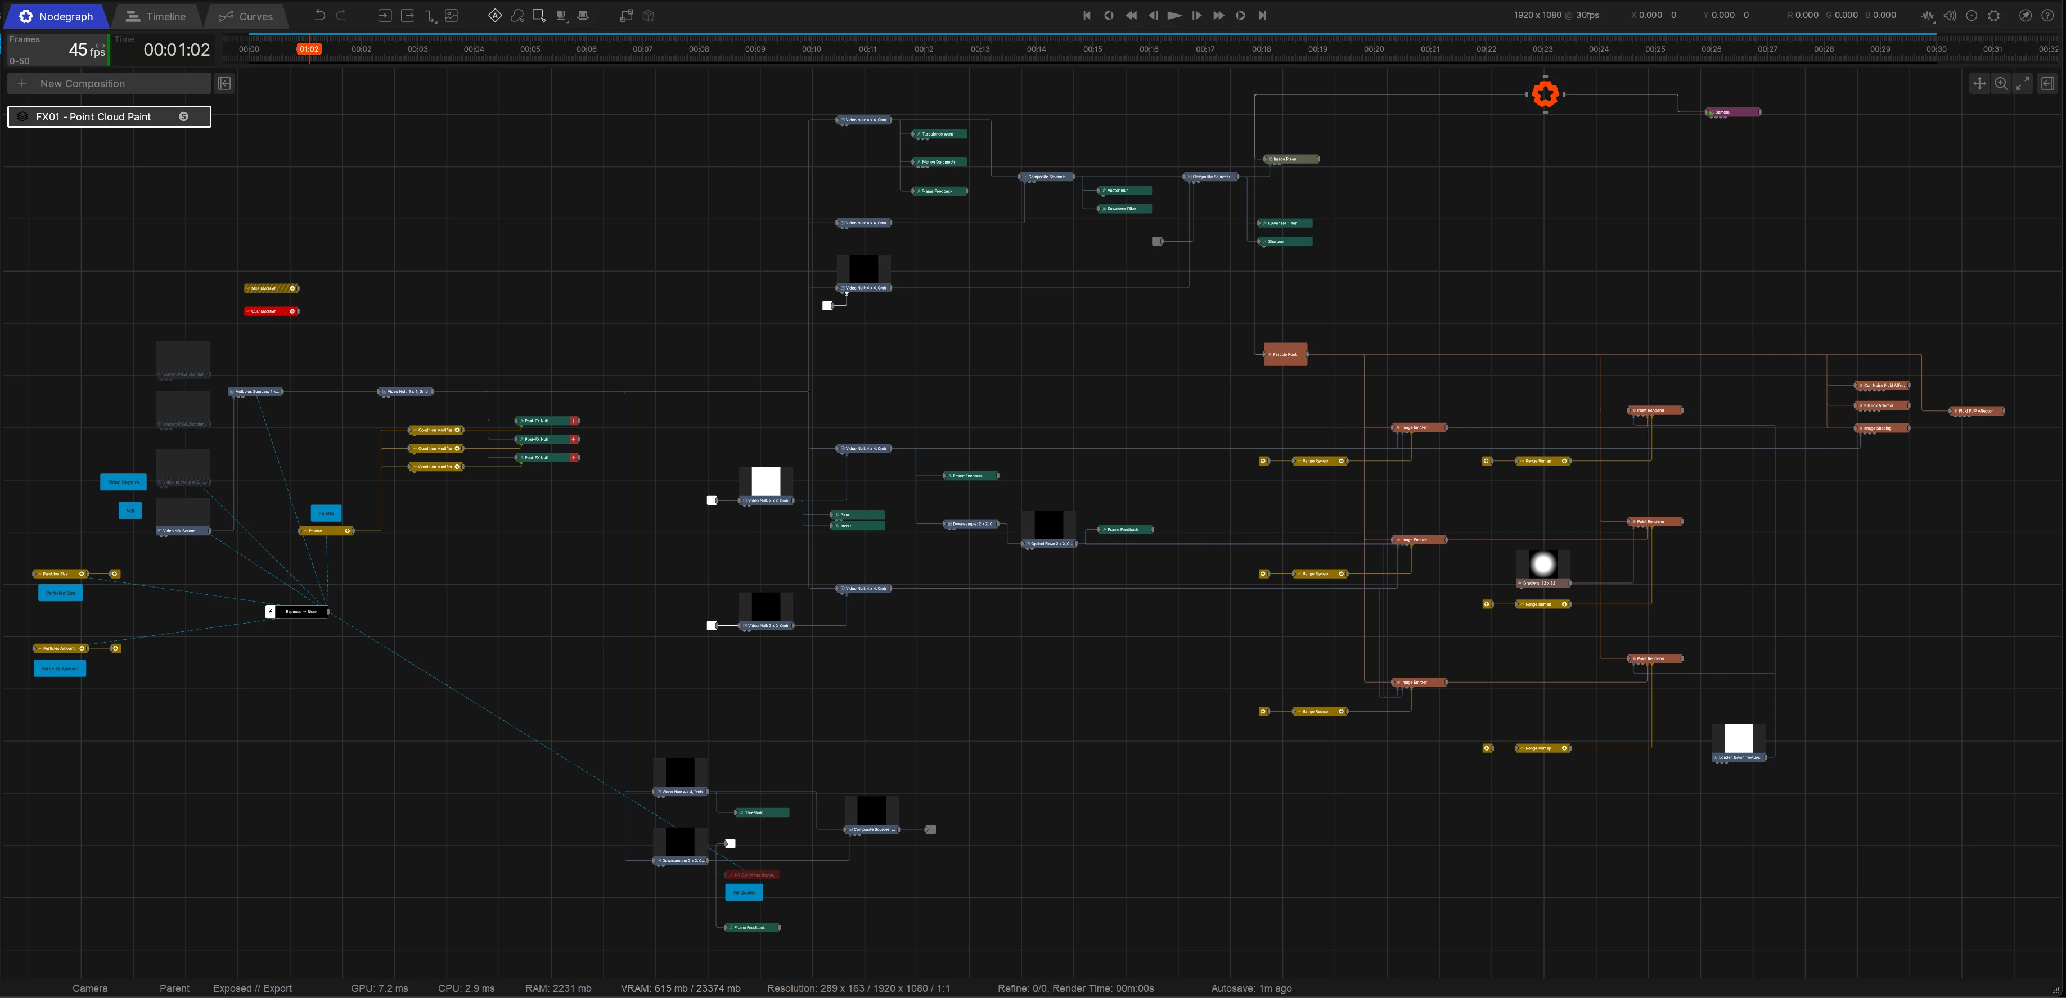Screen dimensions: 2066x998
Task: Select the Camera node
Action: click(x=1732, y=112)
